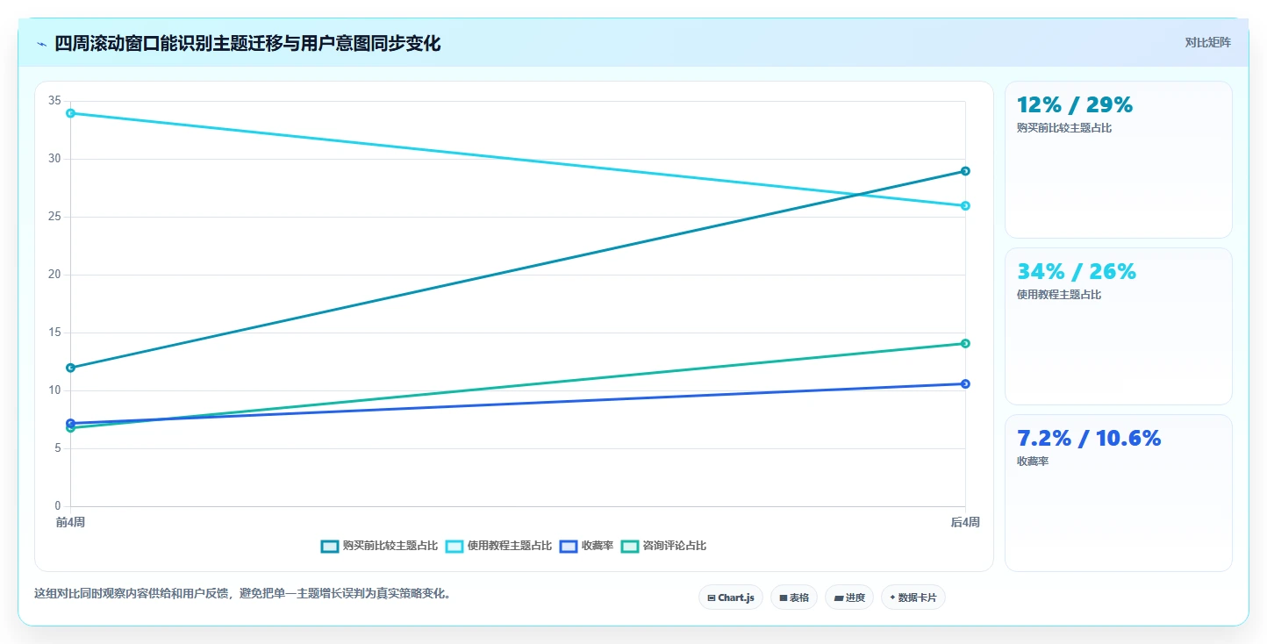
Task: Click the 购买前比较主题占比 card caption
Action: tap(1064, 128)
